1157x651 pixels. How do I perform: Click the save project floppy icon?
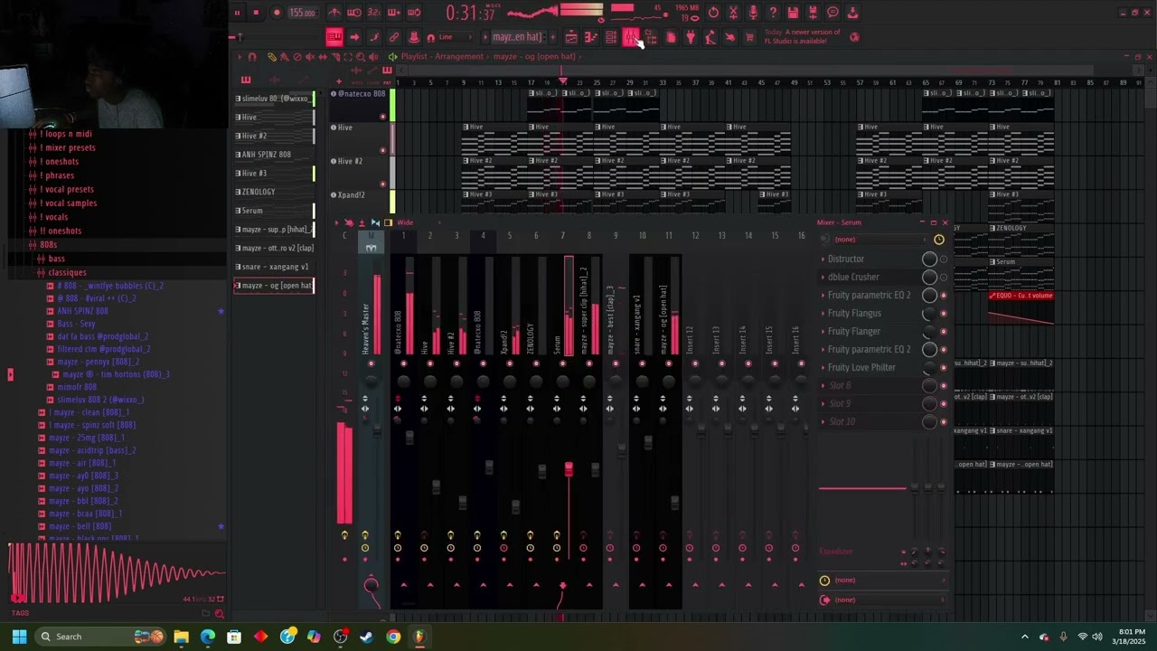point(793,13)
